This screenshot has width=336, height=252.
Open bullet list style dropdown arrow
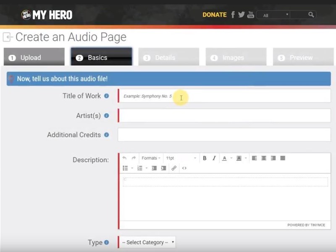[132, 168]
